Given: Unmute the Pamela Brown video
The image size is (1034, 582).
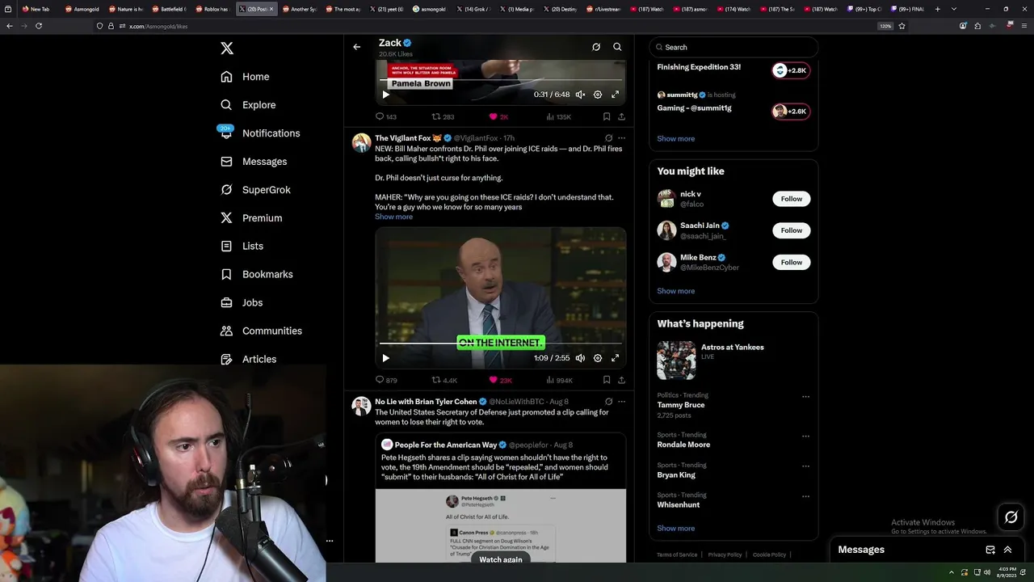Looking at the screenshot, I should [x=580, y=95].
